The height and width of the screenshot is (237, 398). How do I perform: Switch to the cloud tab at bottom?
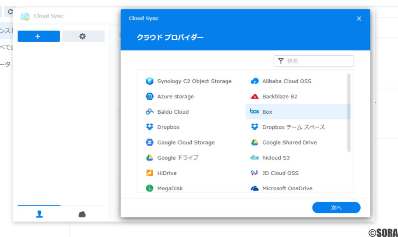(82, 214)
